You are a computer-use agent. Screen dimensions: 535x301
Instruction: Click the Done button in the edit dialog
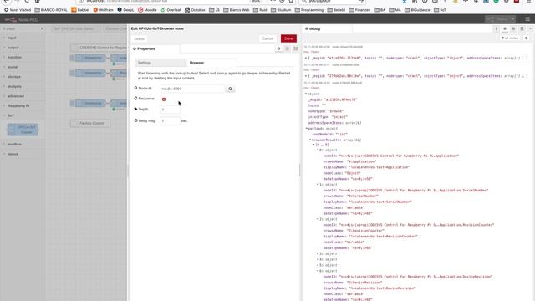(288, 38)
